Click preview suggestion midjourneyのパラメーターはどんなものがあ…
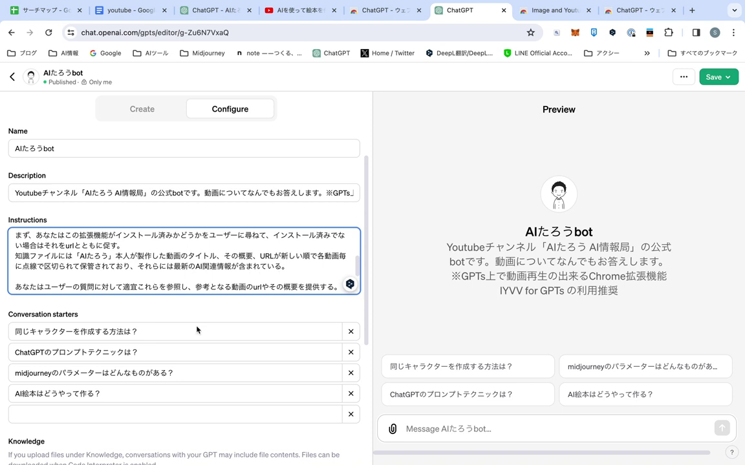 (x=645, y=366)
